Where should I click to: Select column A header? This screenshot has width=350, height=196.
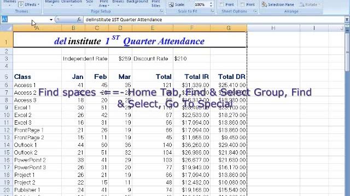tap(37, 28)
